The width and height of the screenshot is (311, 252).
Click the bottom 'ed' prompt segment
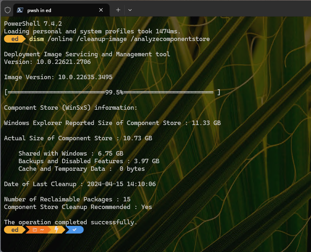(x=15, y=230)
